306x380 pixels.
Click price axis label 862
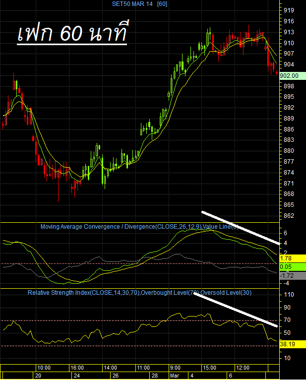pyautogui.click(x=289, y=216)
